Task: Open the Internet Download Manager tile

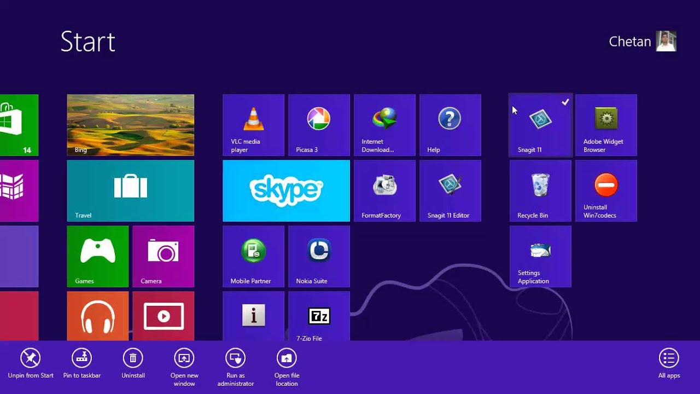Action: [384, 125]
